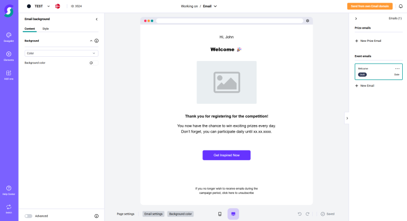The height and width of the screenshot is (221, 407).
Task: Switch to mobile preview icon
Action: [x=220, y=214]
